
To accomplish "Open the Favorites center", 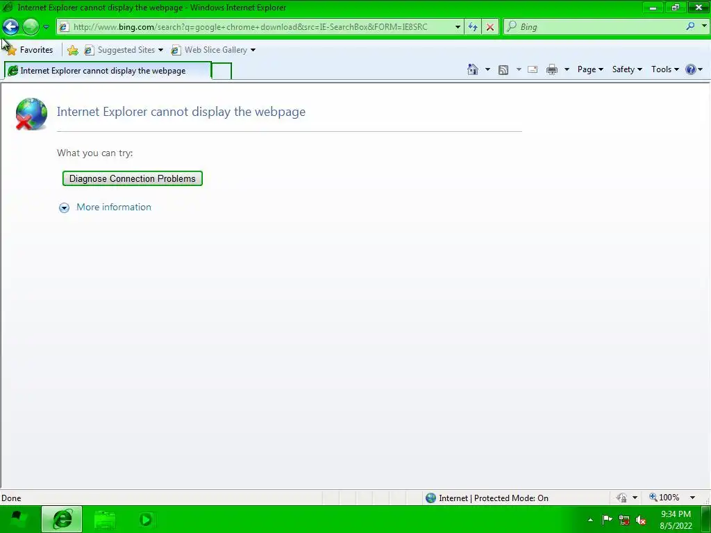I will 30,50.
